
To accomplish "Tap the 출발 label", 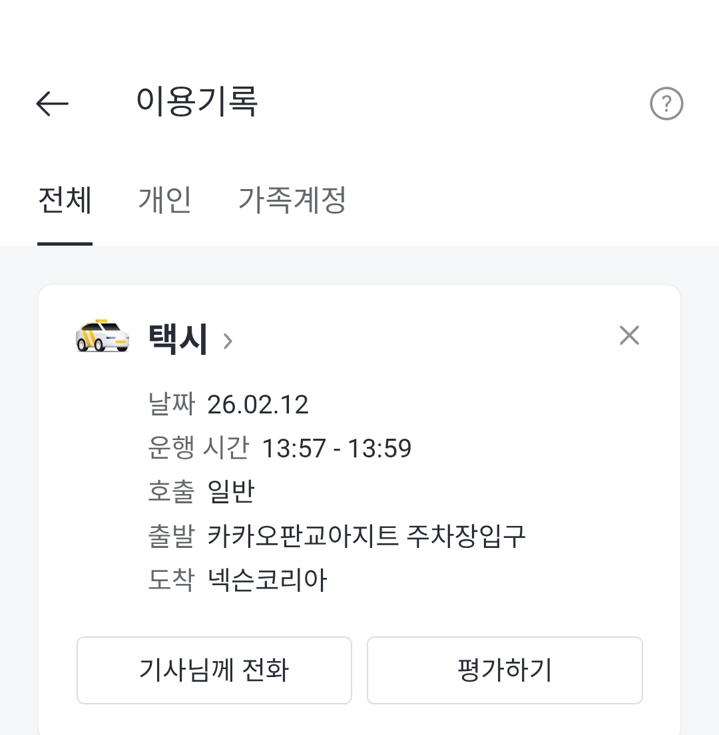I will tap(170, 536).
